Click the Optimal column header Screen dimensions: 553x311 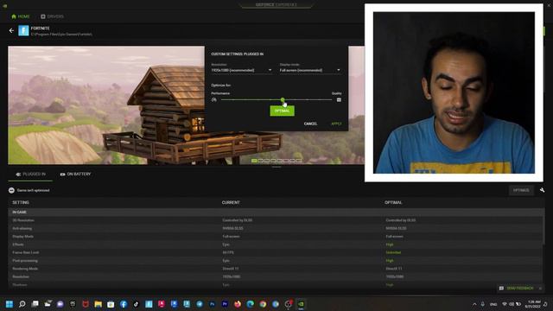coord(393,202)
